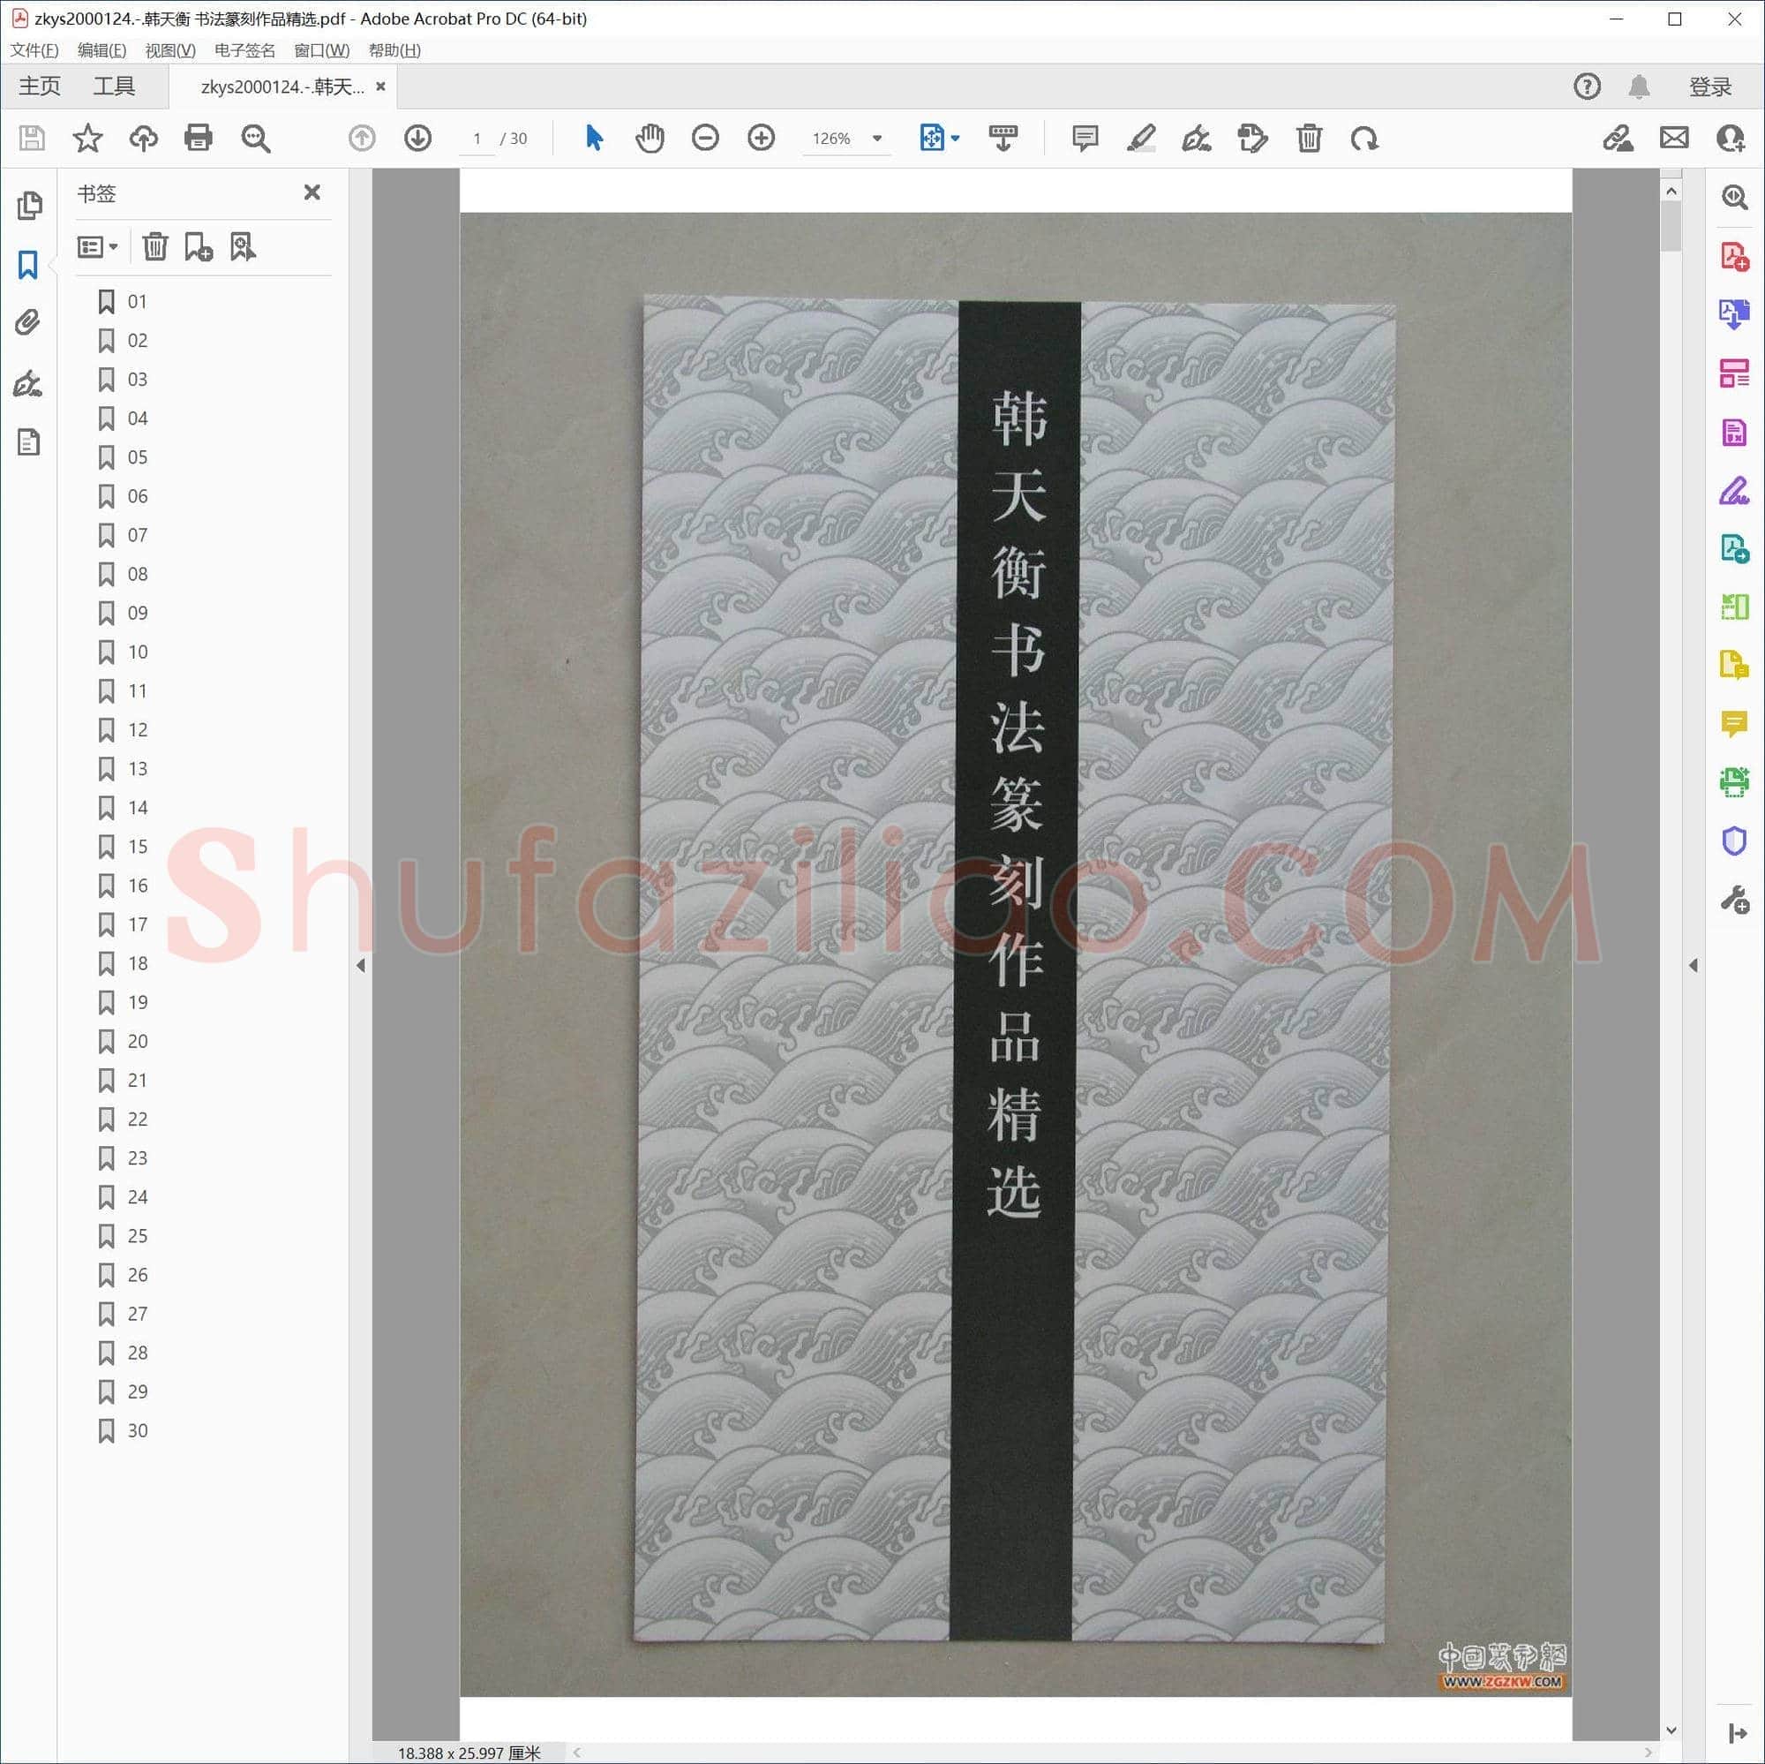Activate the hand pan tool
The width and height of the screenshot is (1765, 1764).
coord(650,139)
